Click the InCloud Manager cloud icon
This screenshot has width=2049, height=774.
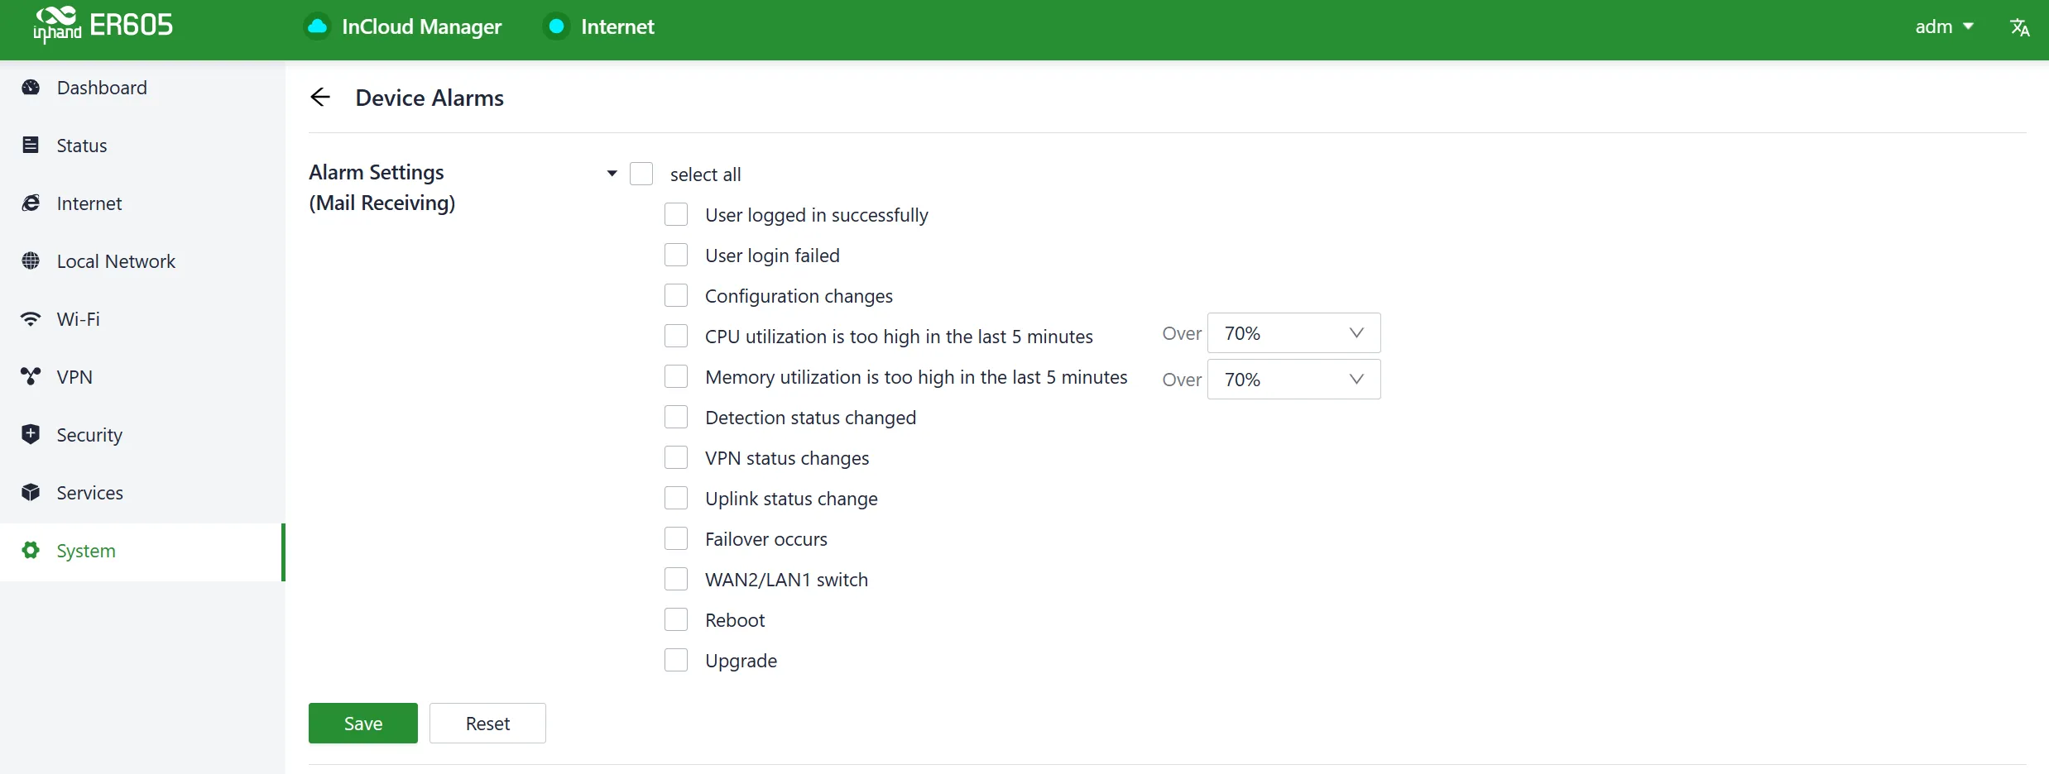pyautogui.click(x=318, y=26)
